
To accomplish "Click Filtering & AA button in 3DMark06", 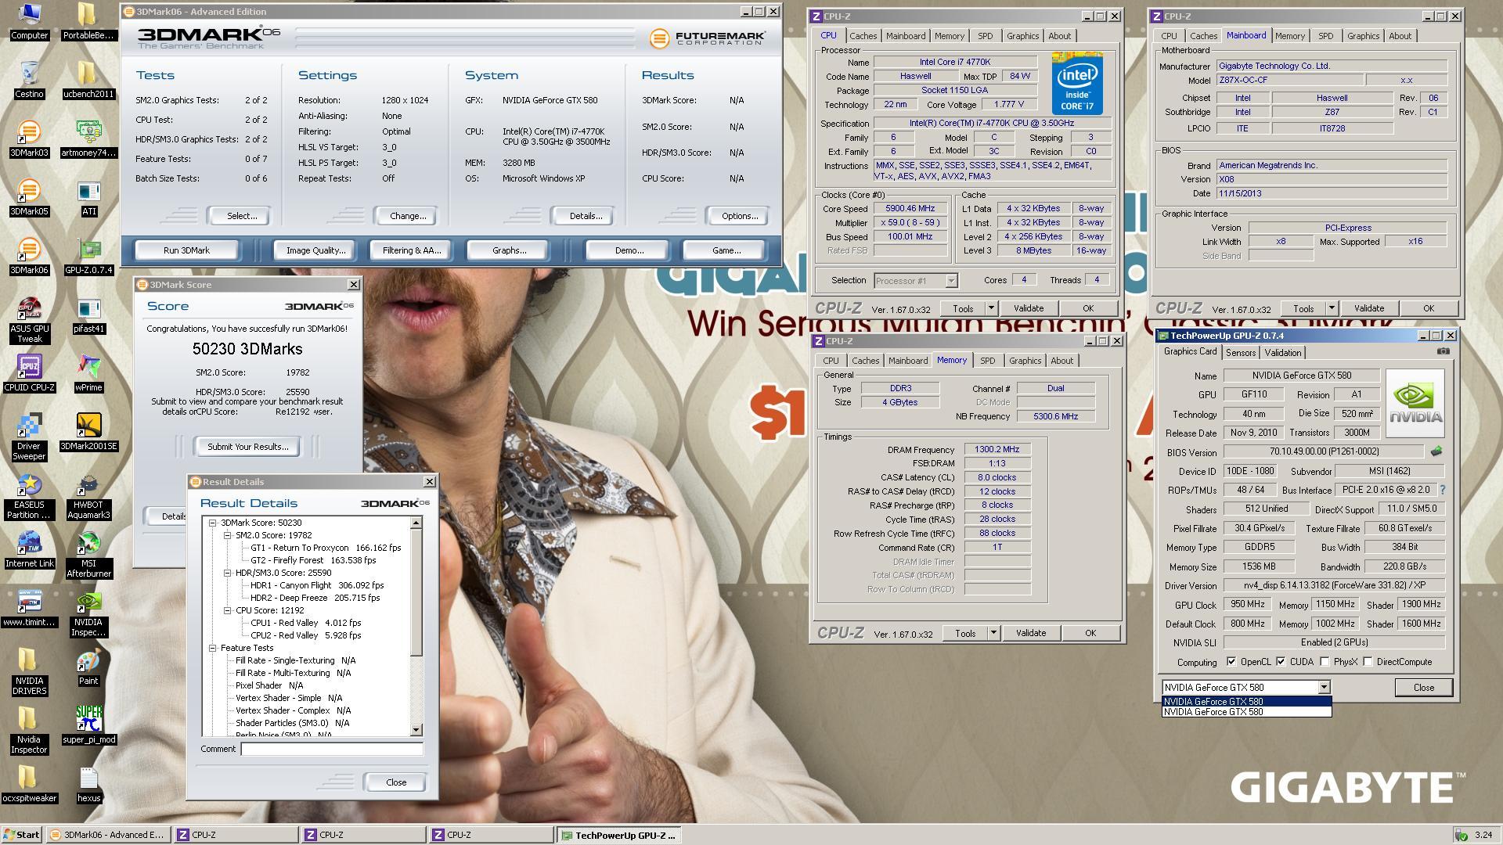I will pos(412,250).
